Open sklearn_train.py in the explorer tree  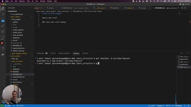pyautogui.click(x=19, y=51)
